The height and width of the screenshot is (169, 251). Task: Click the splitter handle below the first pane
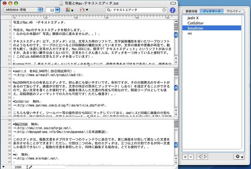coord(89,66)
